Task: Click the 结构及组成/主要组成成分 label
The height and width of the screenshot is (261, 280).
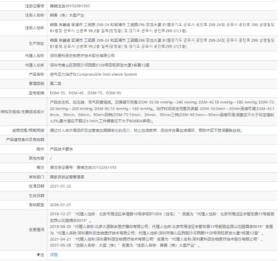Action: click(22, 112)
